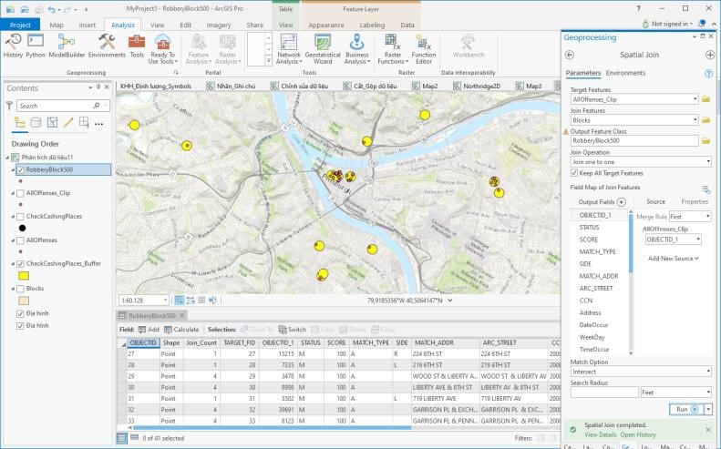This screenshot has width=721, height=449.
Task: Select List By Data Source icon
Action: (x=36, y=123)
